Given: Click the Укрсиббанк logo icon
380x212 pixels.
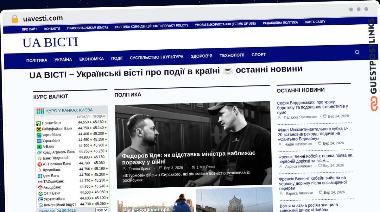Looking at the screenshot, I should (39, 135).
